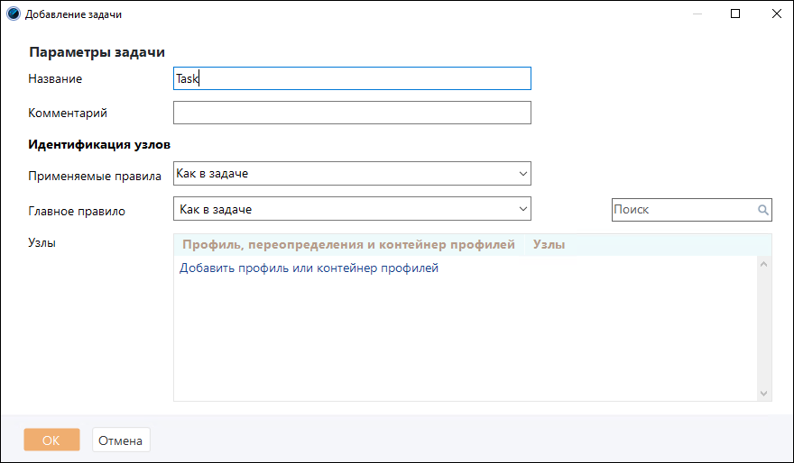Click the vertical scrollbar track of the nodes list
The width and height of the screenshot is (794, 463).
pos(765,329)
